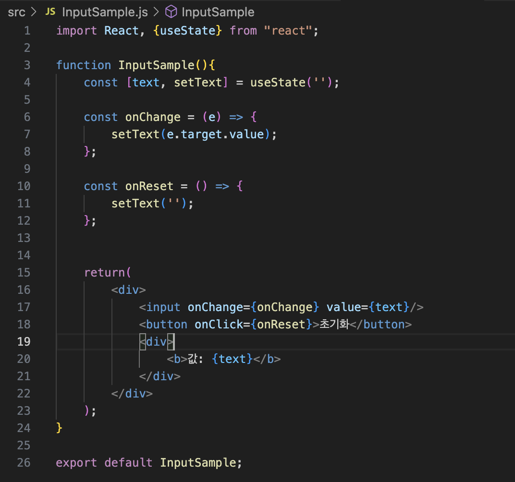Click e.target.value expression

click(x=215, y=134)
